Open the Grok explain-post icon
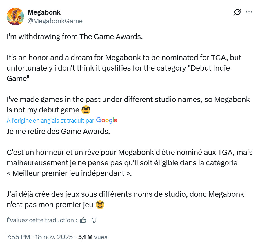 (x=237, y=12)
